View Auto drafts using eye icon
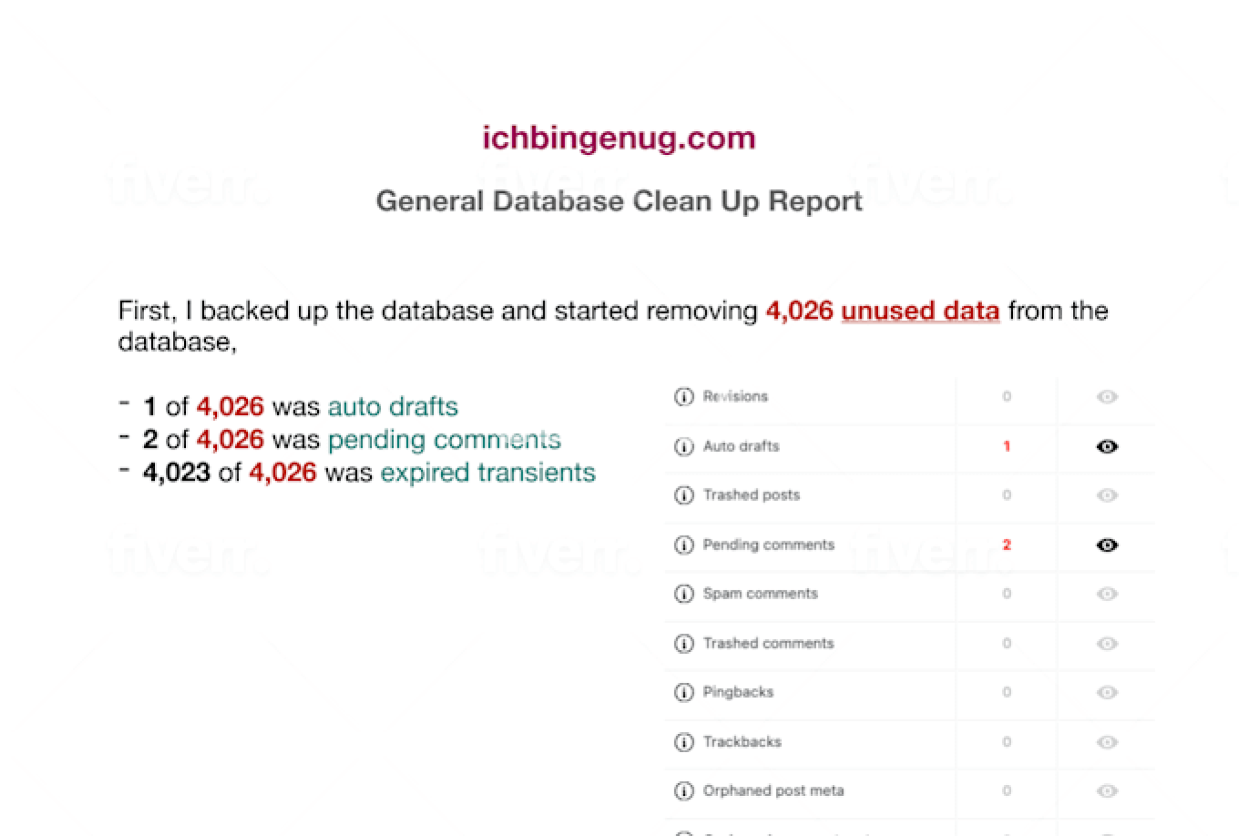This screenshot has width=1239, height=836. [1107, 446]
